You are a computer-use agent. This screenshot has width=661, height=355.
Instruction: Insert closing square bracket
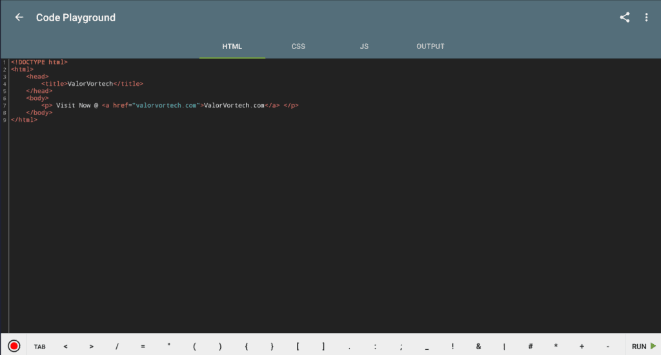click(x=323, y=346)
